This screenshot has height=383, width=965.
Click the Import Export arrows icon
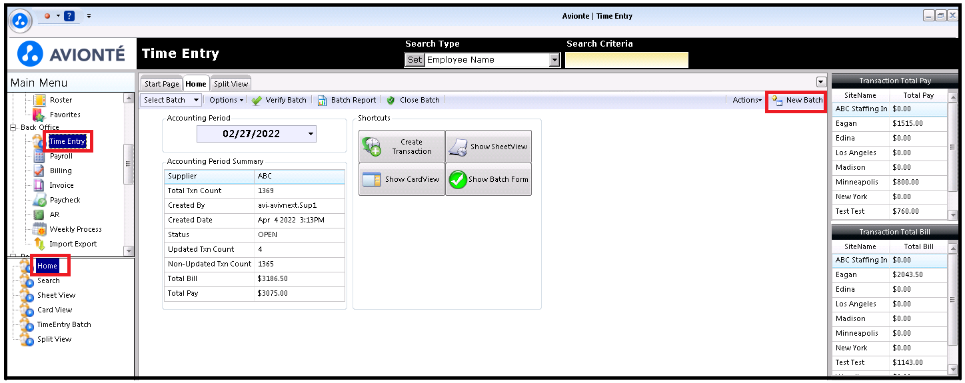(x=39, y=244)
